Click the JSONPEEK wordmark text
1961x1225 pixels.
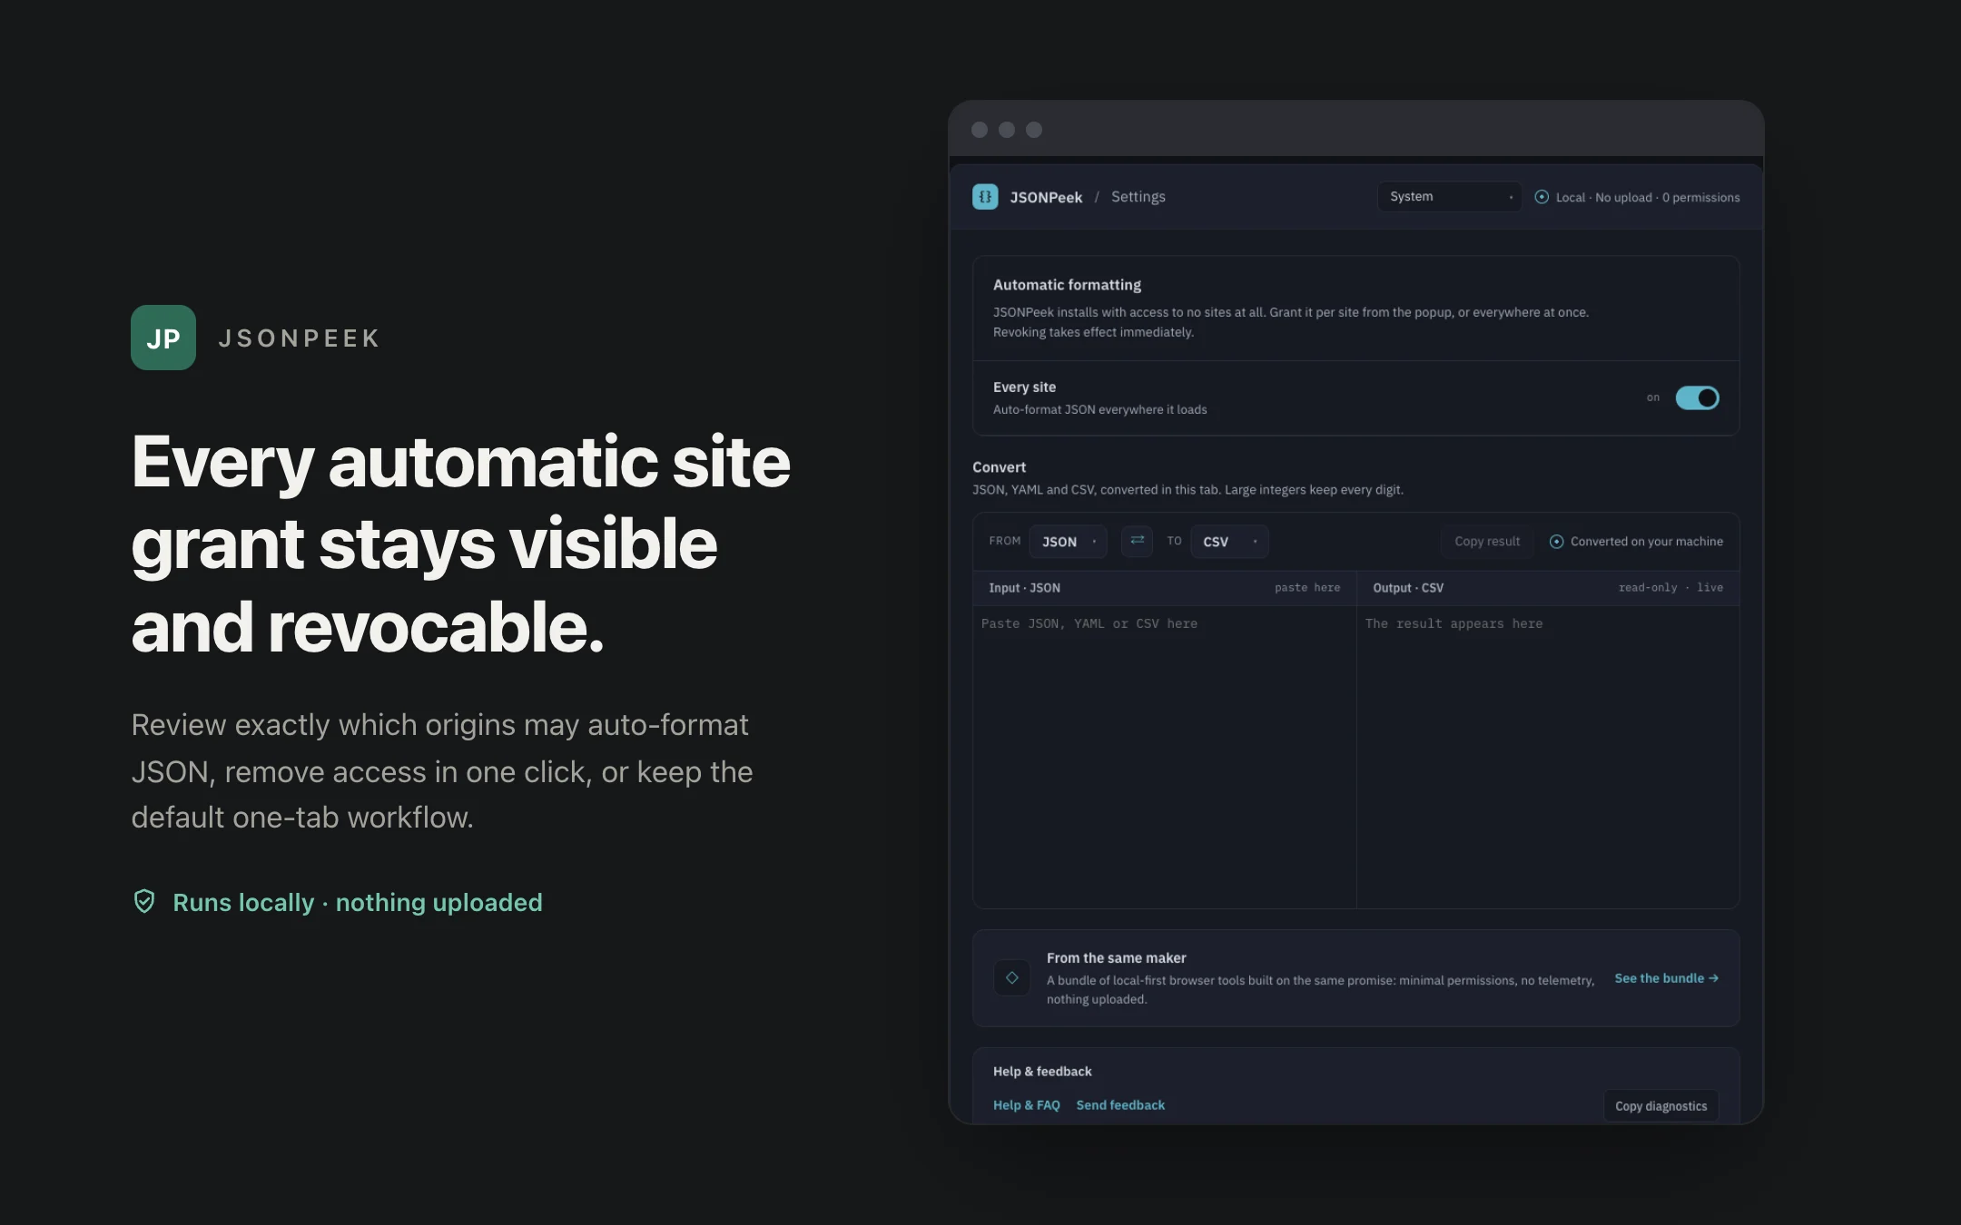coord(299,338)
